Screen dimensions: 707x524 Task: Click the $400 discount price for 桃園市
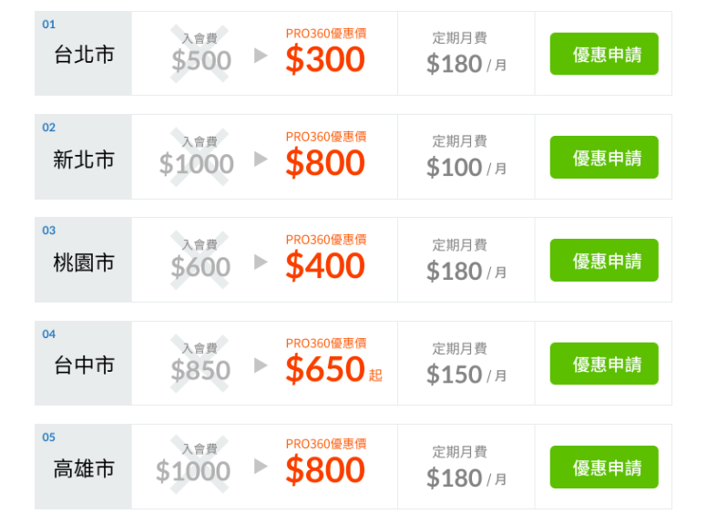coord(324,266)
